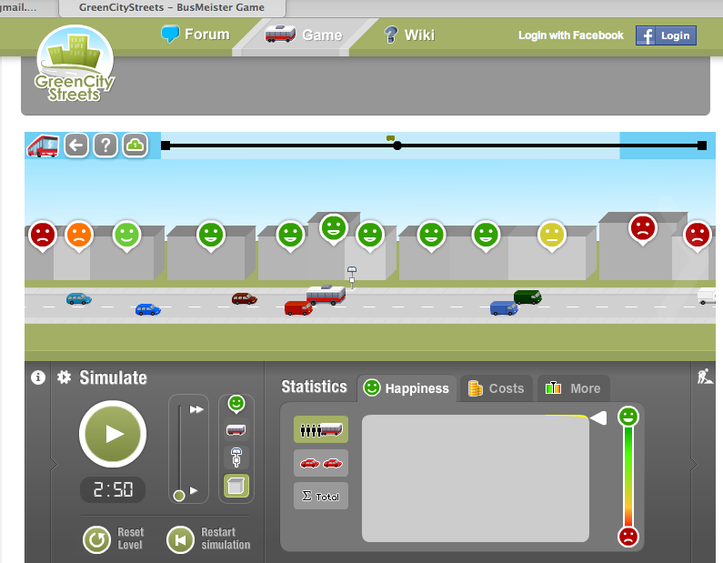Click the green smiley atop happiness scale
723x563 pixels.
(x=628, y=417)
